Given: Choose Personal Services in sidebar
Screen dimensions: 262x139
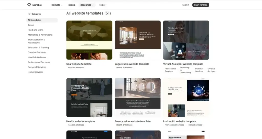Looking at the screenshot, I should pos(37,67).
